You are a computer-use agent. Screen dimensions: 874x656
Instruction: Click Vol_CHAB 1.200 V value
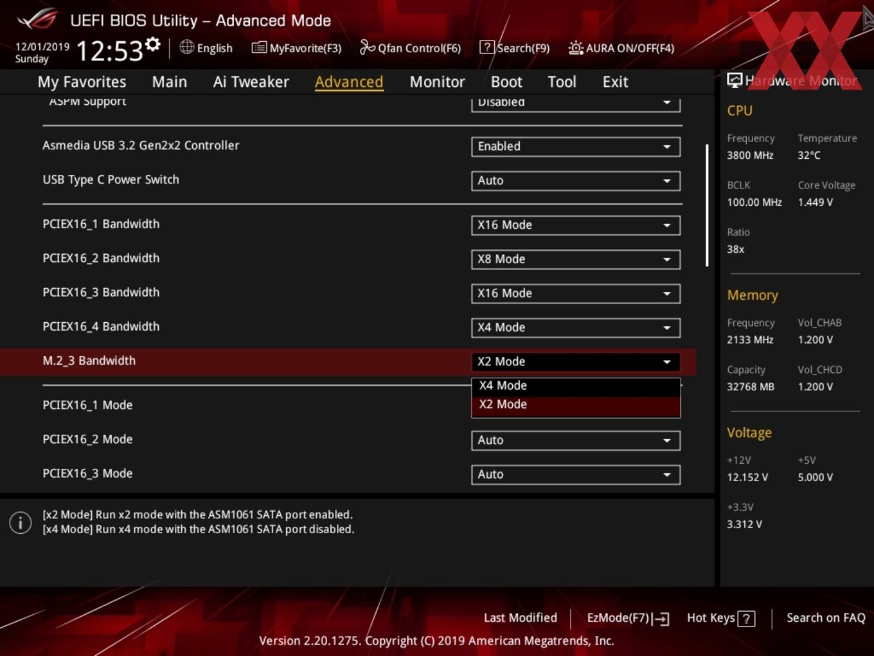(x=815, y=340)
